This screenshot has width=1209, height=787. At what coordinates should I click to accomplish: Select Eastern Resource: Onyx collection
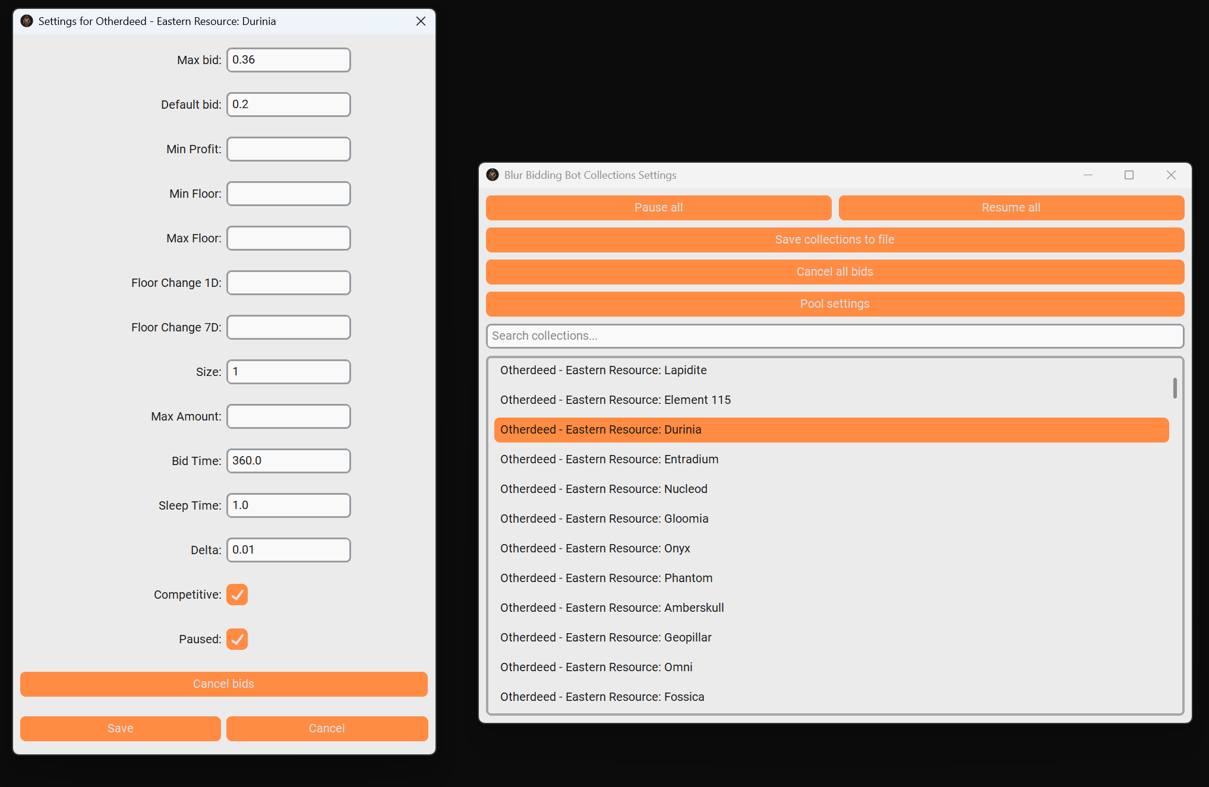pos(595,549)
